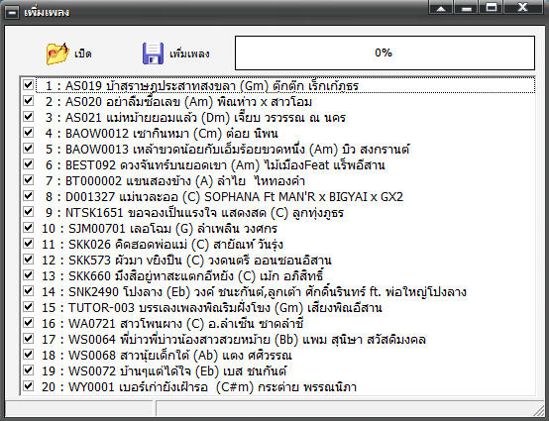Disable checkbox for song 10 SJM00701
549x421 pixels.
point(28,228)
